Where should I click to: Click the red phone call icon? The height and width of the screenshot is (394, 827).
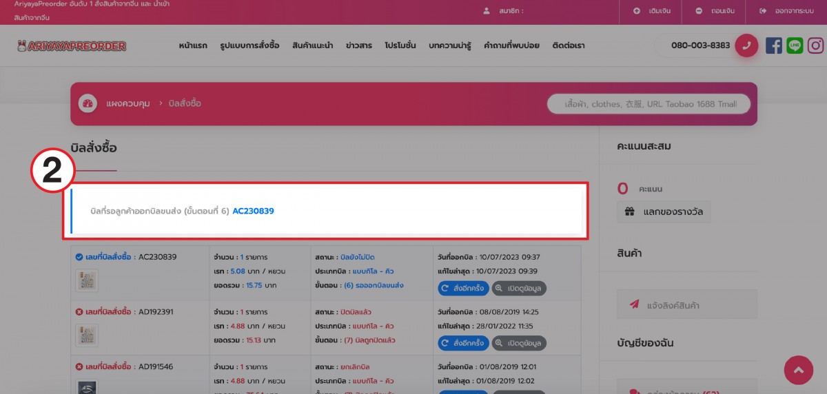pyautogui.click(x=746, y=45)
